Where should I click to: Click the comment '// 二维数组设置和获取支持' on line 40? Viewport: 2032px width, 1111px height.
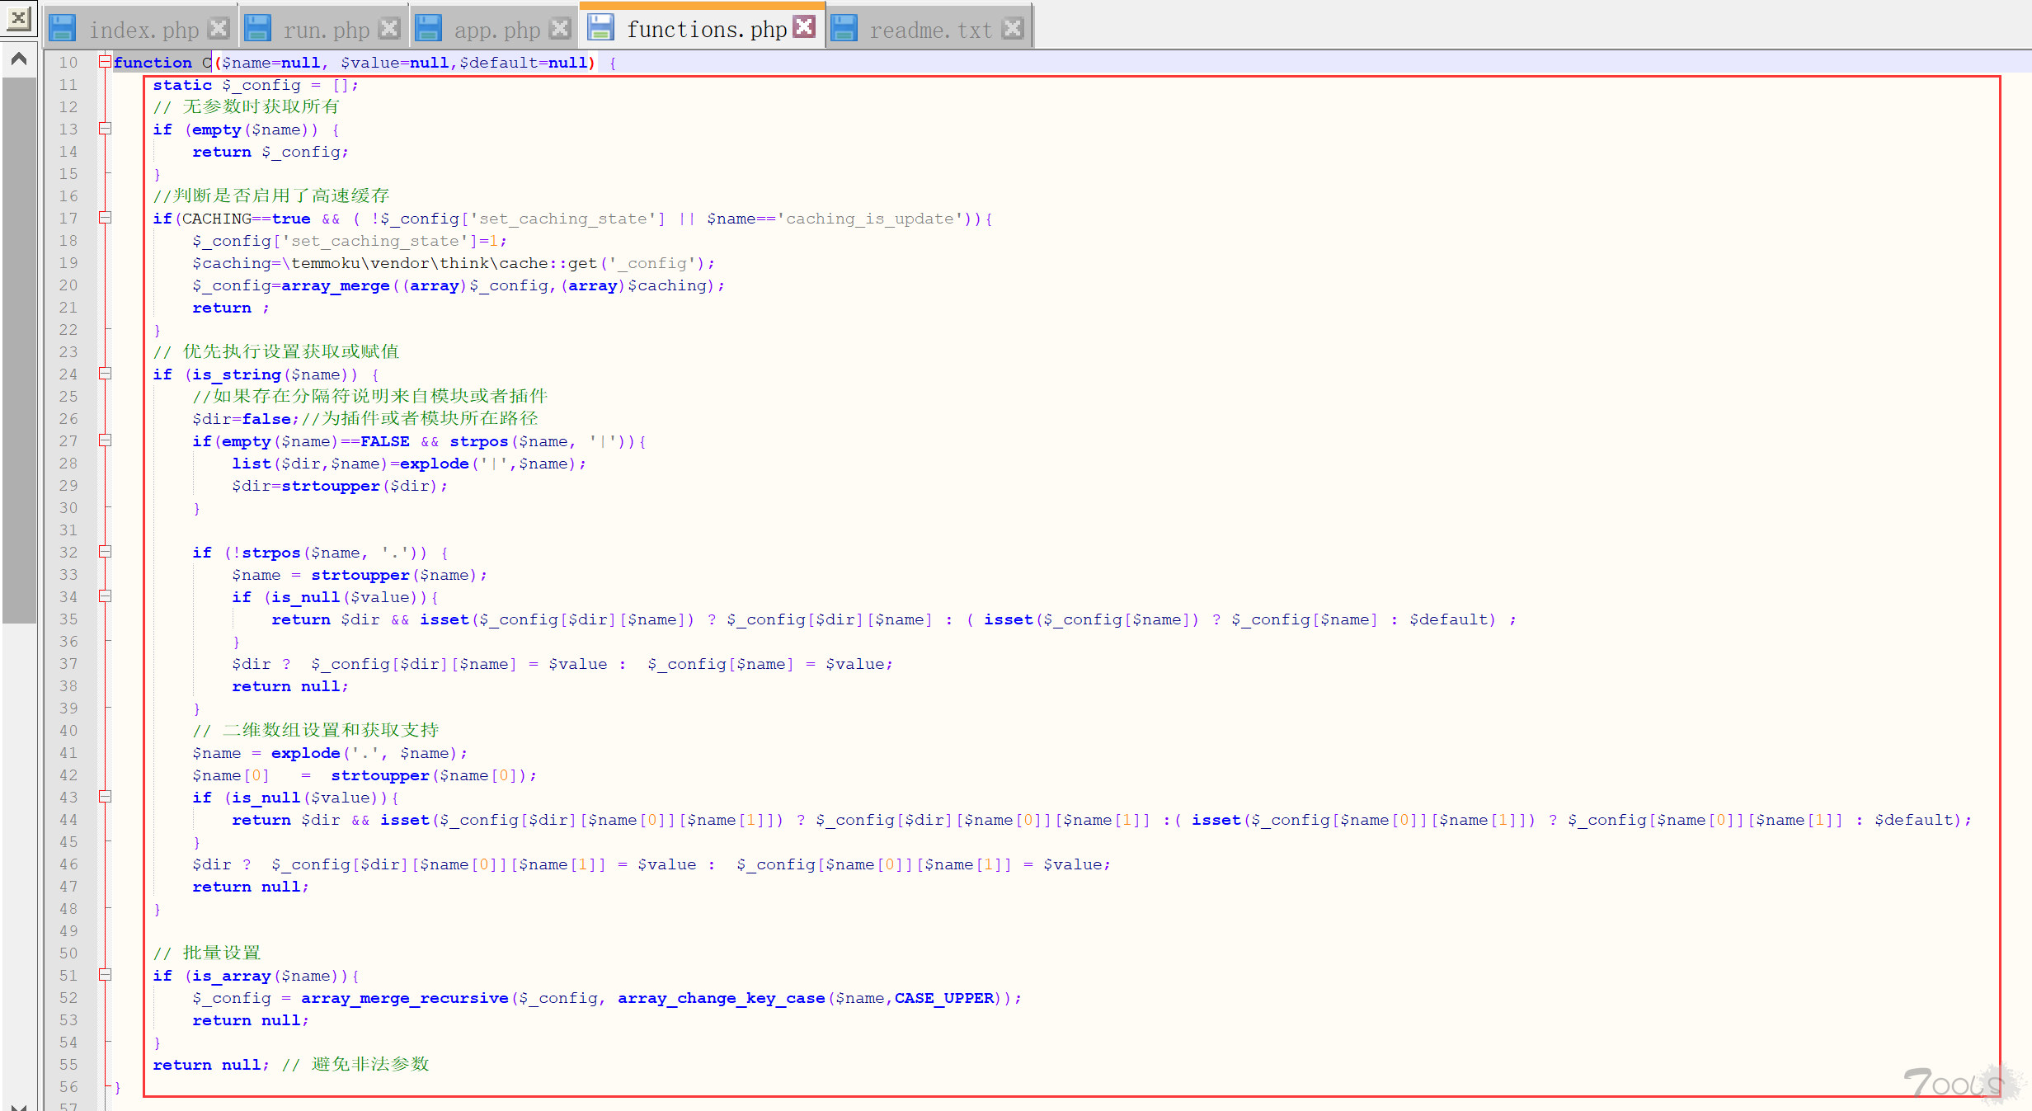pyautogui.click(x=316, y=730)
